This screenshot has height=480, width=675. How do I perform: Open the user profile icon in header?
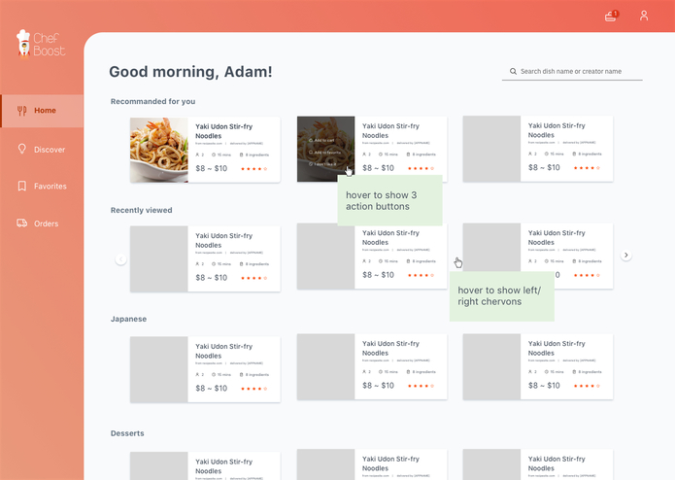(x=644, y=16)
